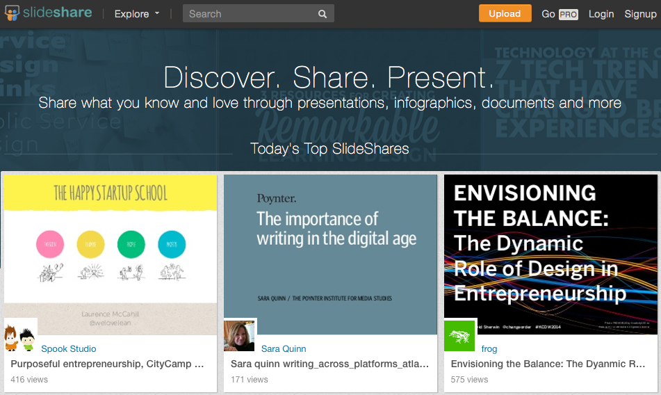Click the orange Upload button
Viewport: 661px width, 395px height.
pyautogui.click(x=505, y=13)
